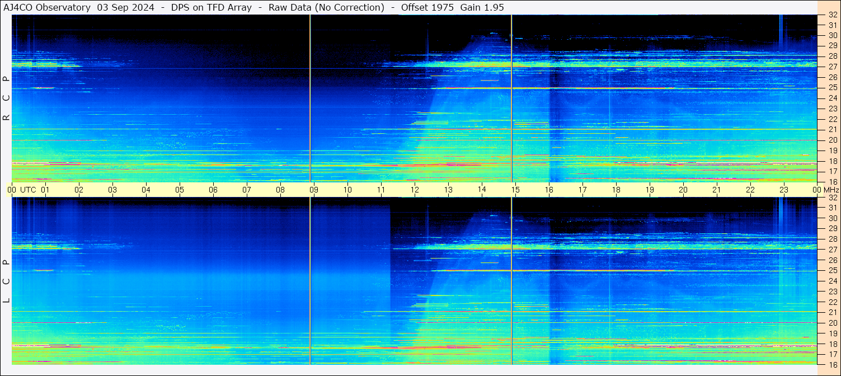Click "30" MHz on the RCP frequency scale
Image resolution: width=841 pixels, height=376 pixels.
(833, 36)
